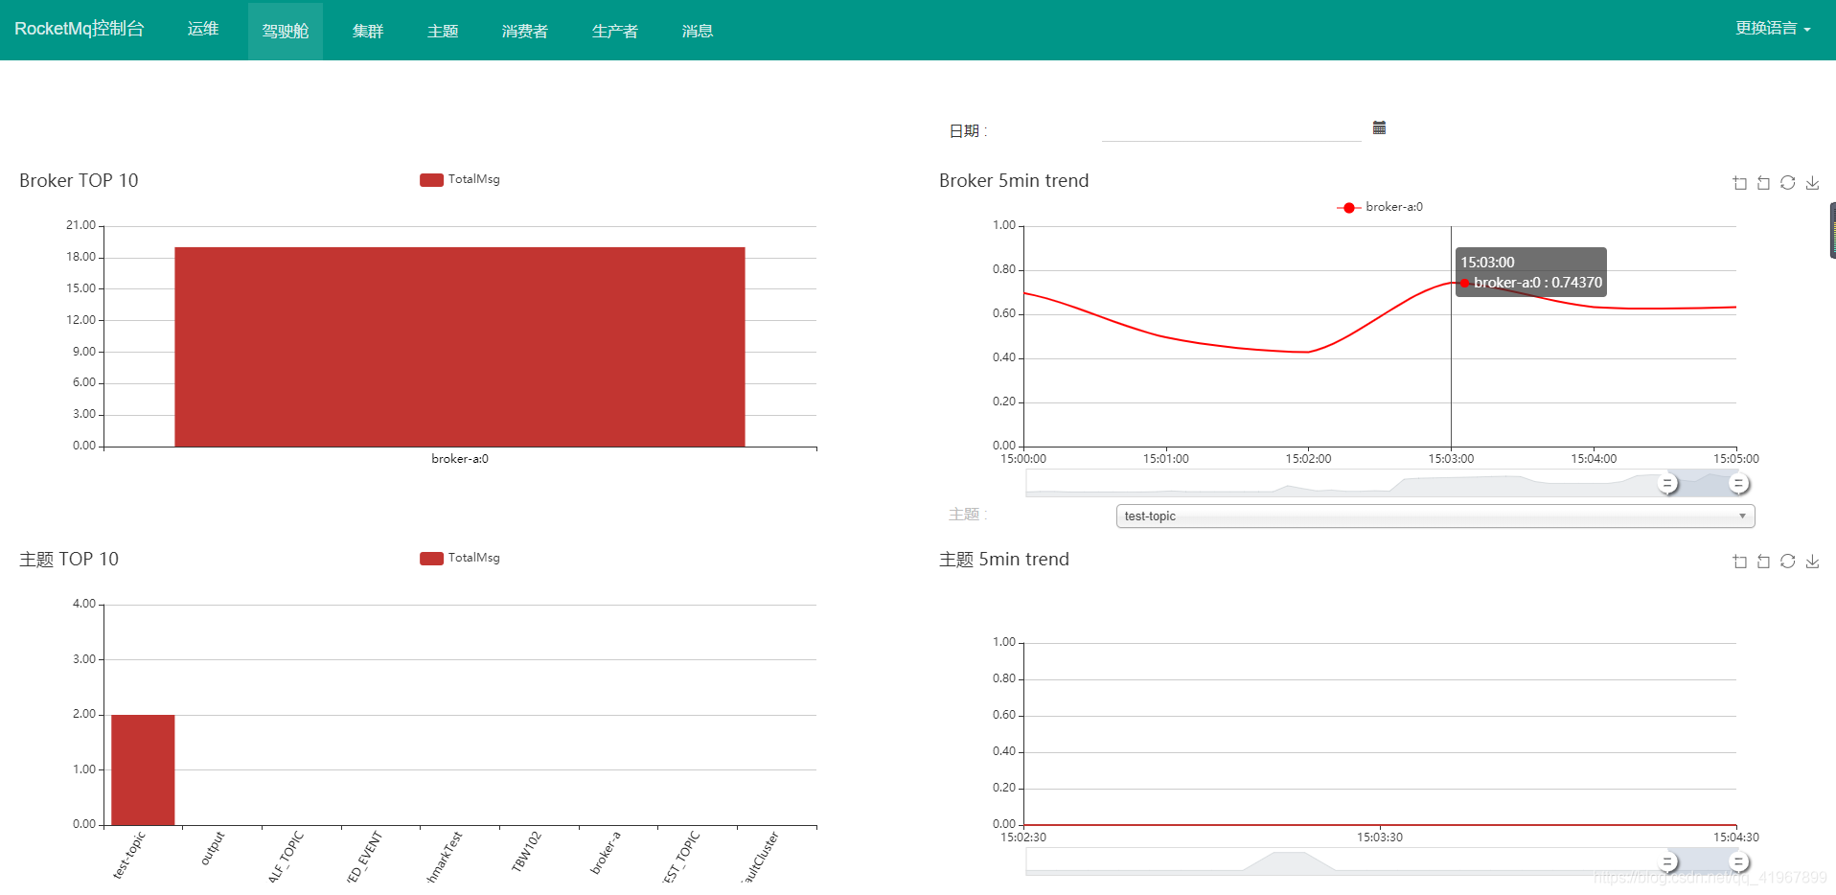The image size is (1836, 895).
Task: Open the 集群 cluster tab
Action: click(x=368, y=31)
